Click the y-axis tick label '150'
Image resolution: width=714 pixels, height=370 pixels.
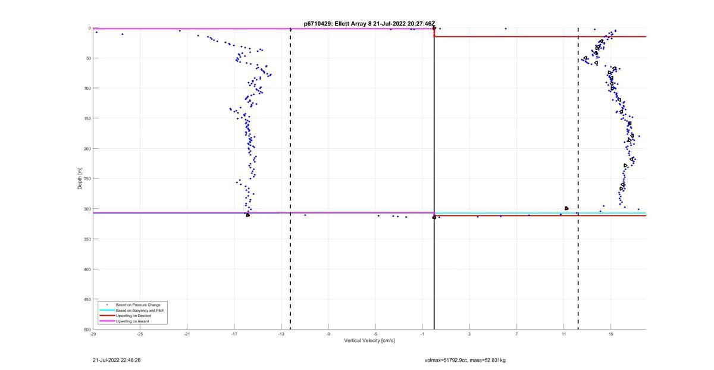(x=87, y=118)
